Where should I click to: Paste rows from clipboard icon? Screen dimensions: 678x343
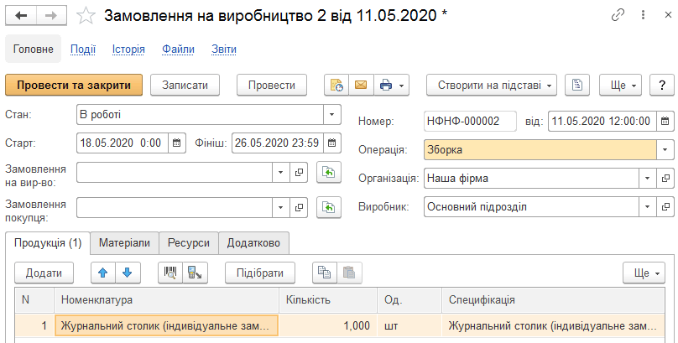pyautogui.click(x=349, y=273)
